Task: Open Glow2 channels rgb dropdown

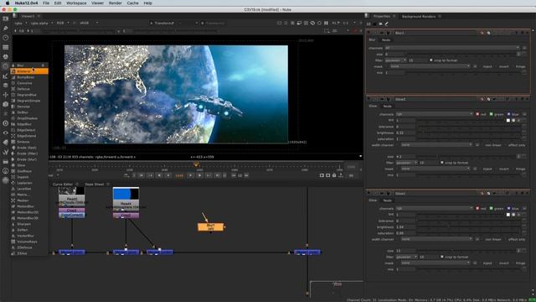Action: pos(434,114)
